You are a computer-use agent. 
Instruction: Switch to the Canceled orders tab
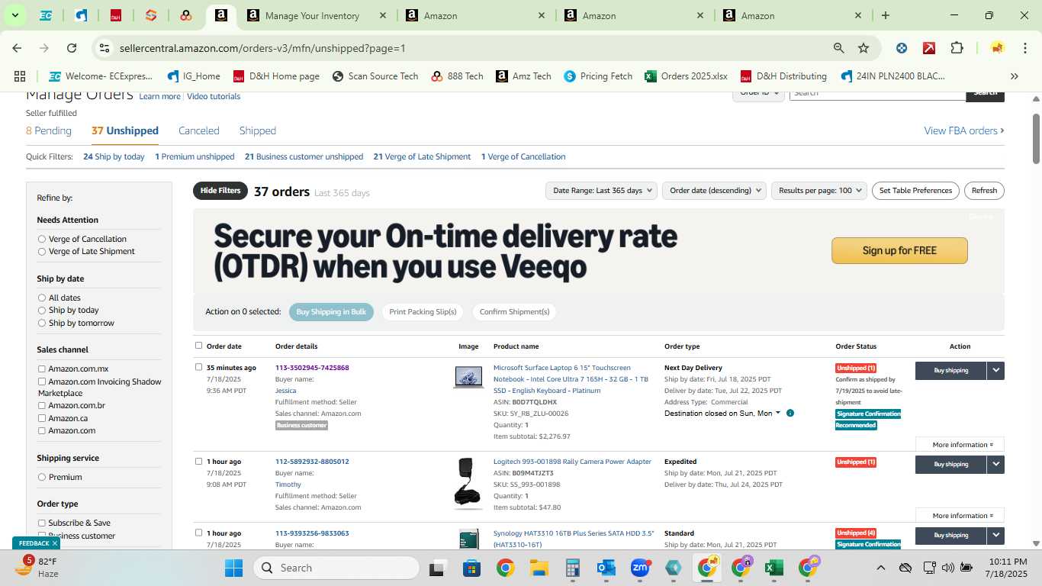199,130
